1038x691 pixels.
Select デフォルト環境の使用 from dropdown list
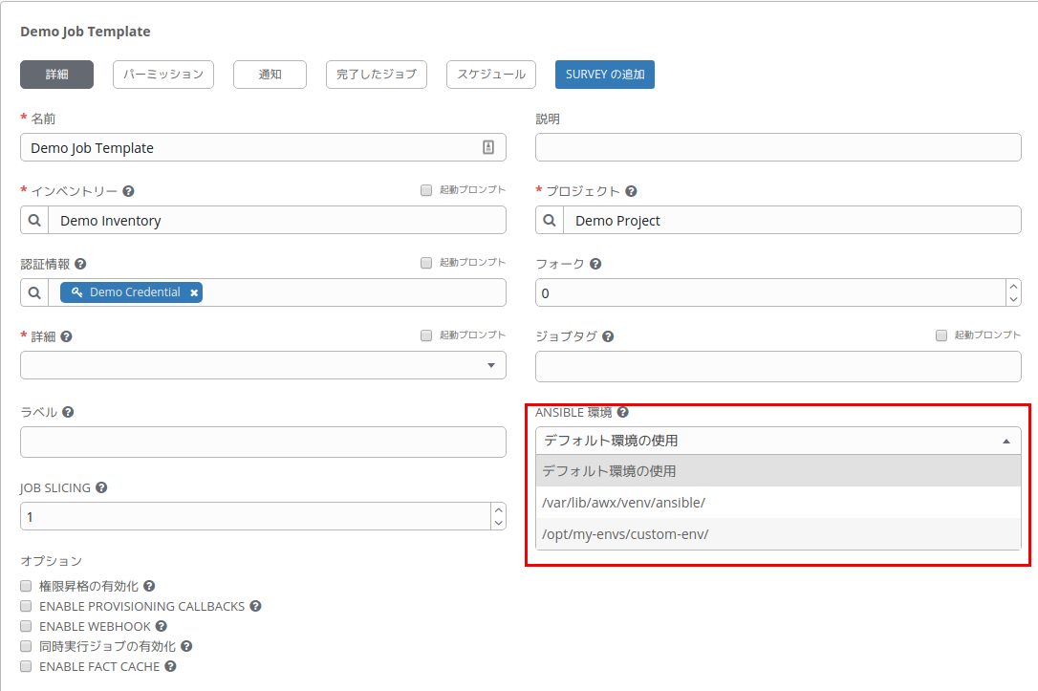point(778,470)
